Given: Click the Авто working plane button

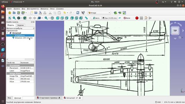Looking at the screenshot, I should pos(96,18).
